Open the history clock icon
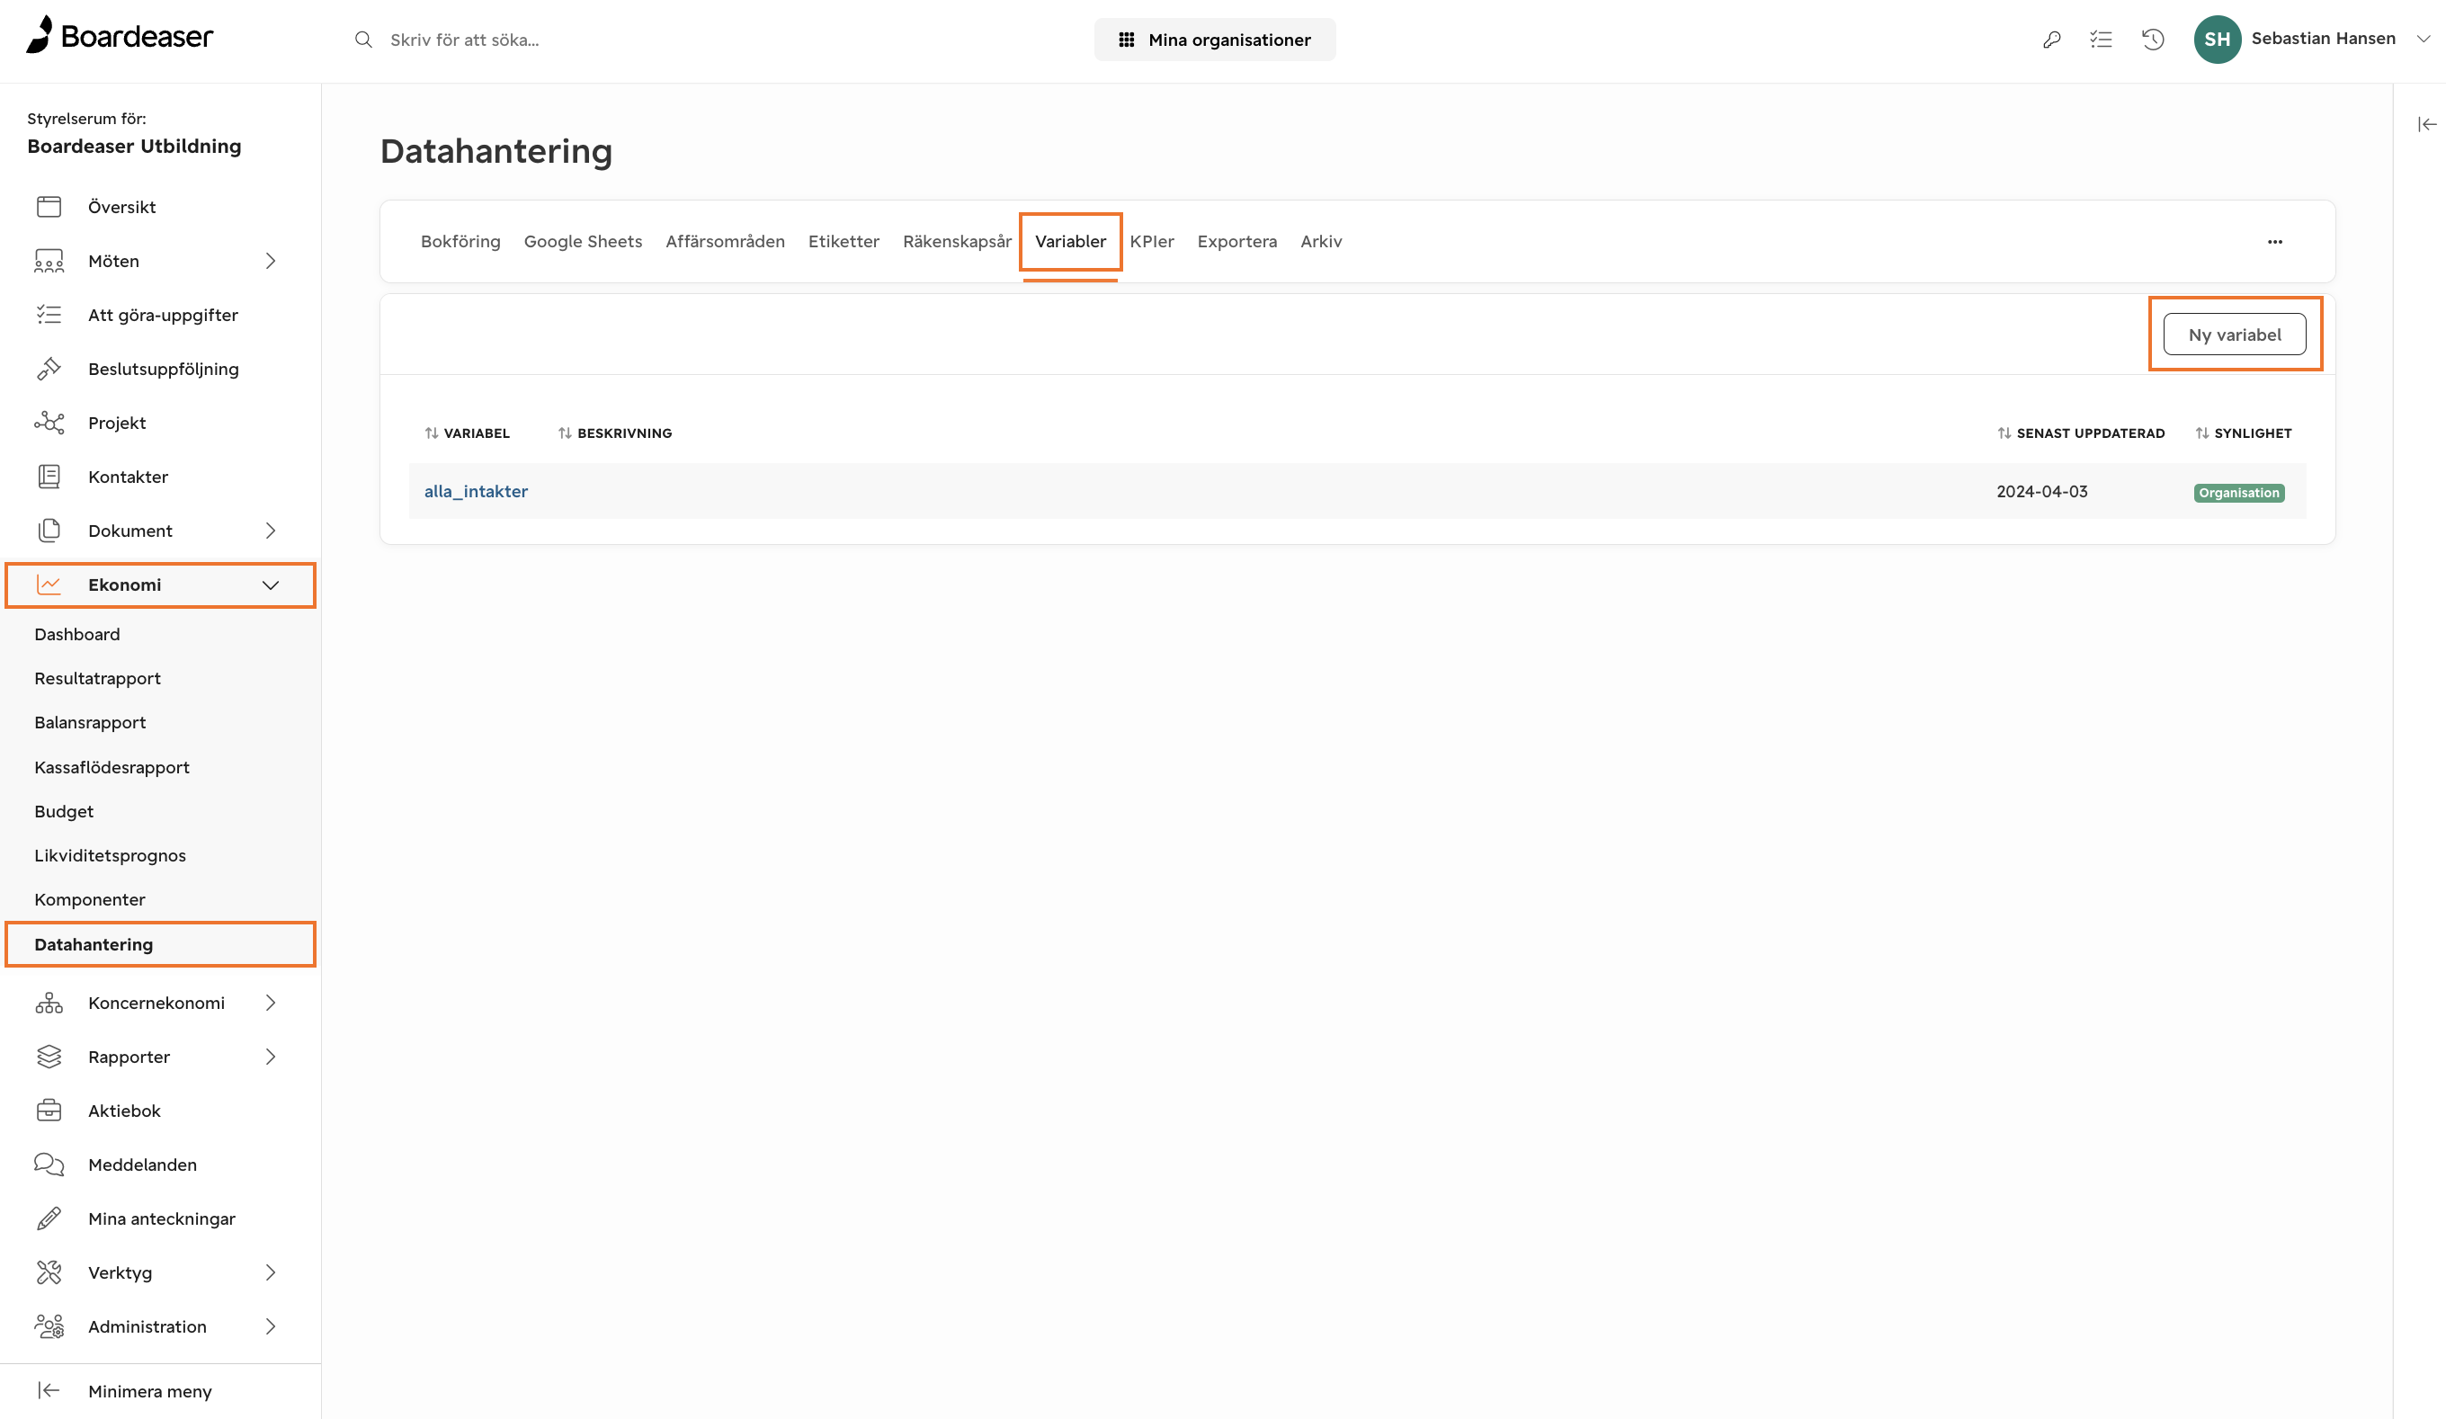2446x1419 pixels. point(2153,40)
